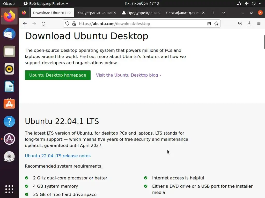Launch Thunderbird from the dock
This screenshot has height=198, width=265.
9,34
